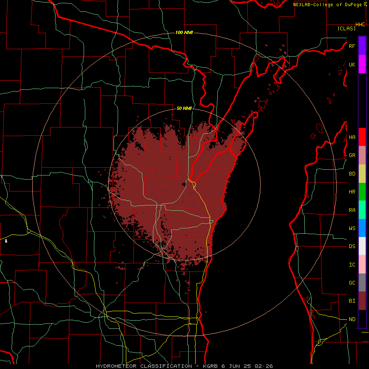Select the IC light pink legend swatch
This screenshot has height=369, width=369.
click(x=362, y=264)
